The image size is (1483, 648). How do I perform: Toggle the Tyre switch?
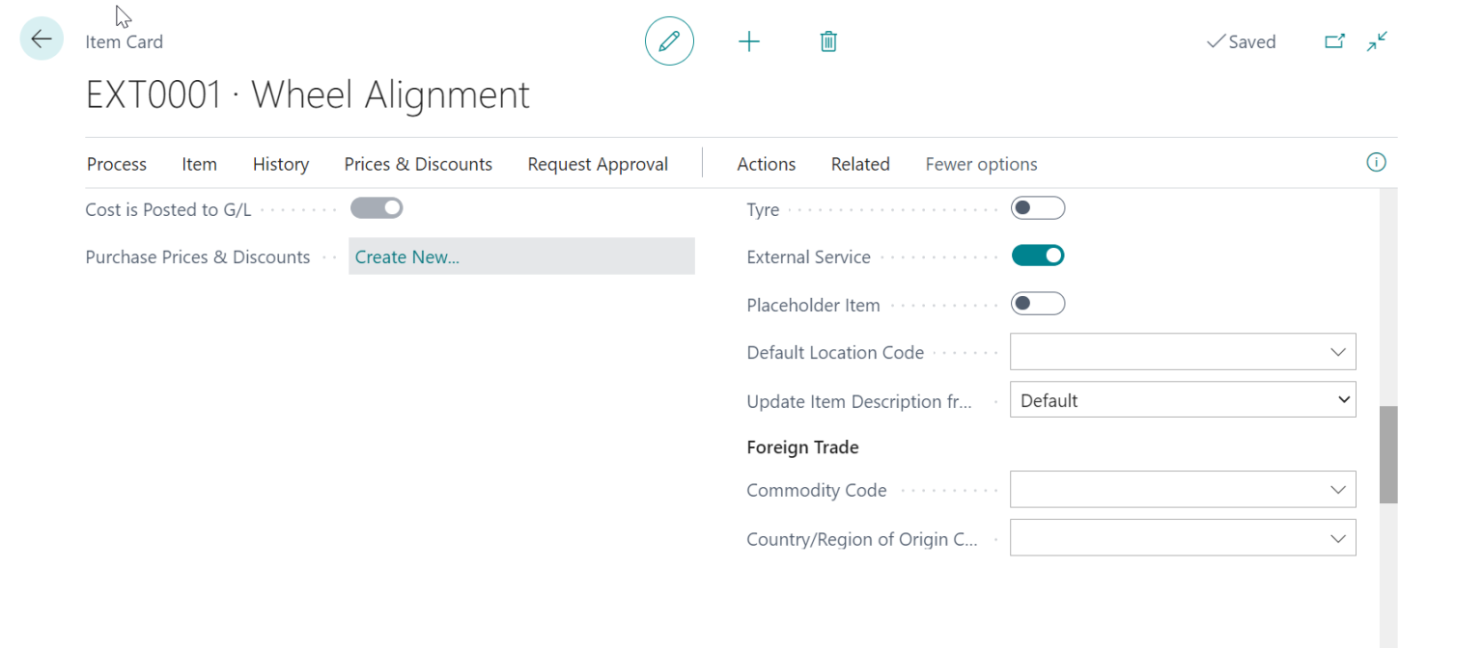coord(1037,208)
